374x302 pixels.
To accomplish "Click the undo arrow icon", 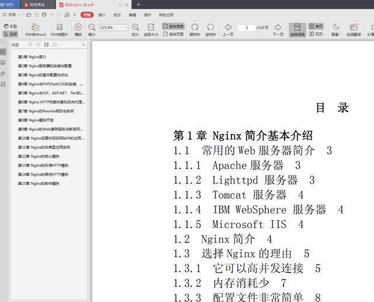I will coord(51,15).
